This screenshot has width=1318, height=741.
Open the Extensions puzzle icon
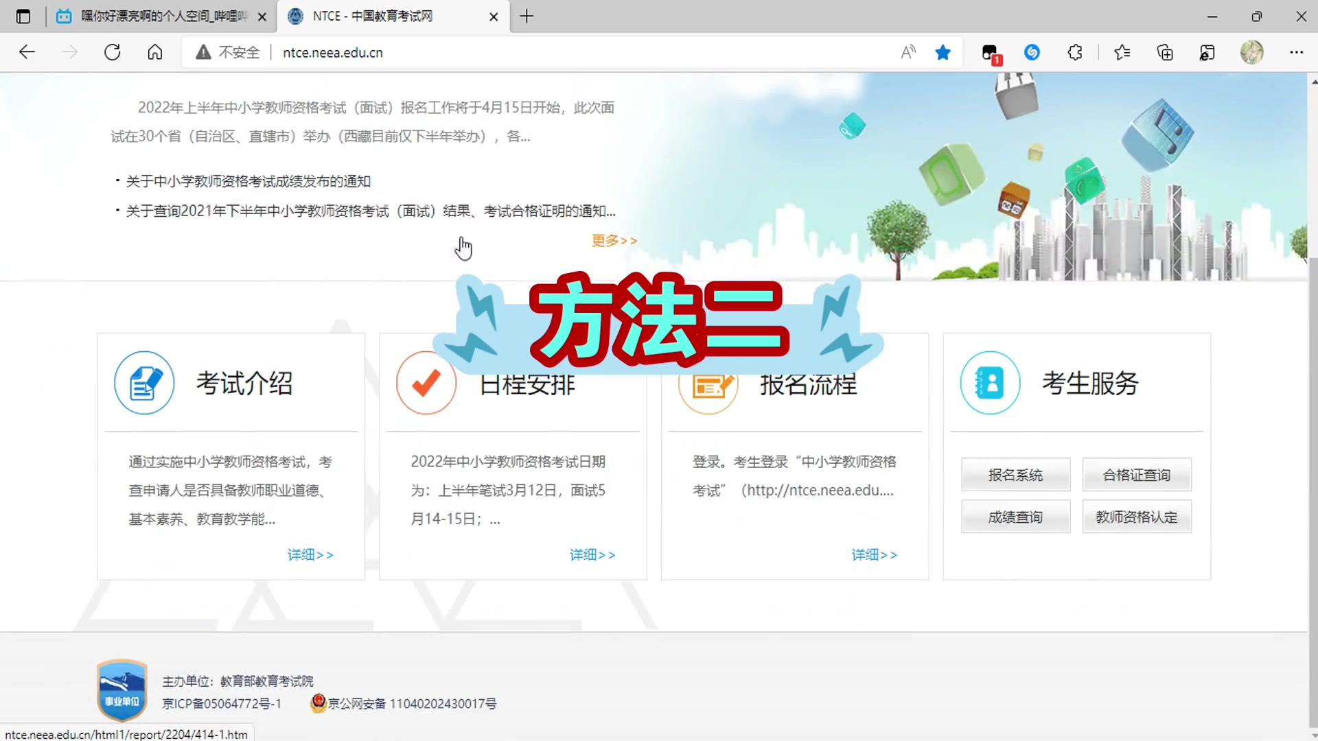(1075, 52)
